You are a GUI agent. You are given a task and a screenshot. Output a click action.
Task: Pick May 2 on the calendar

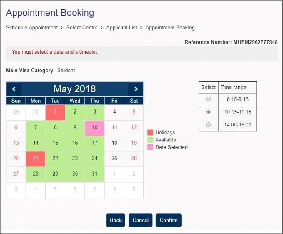pyautogui.click(x=75, y=112)
